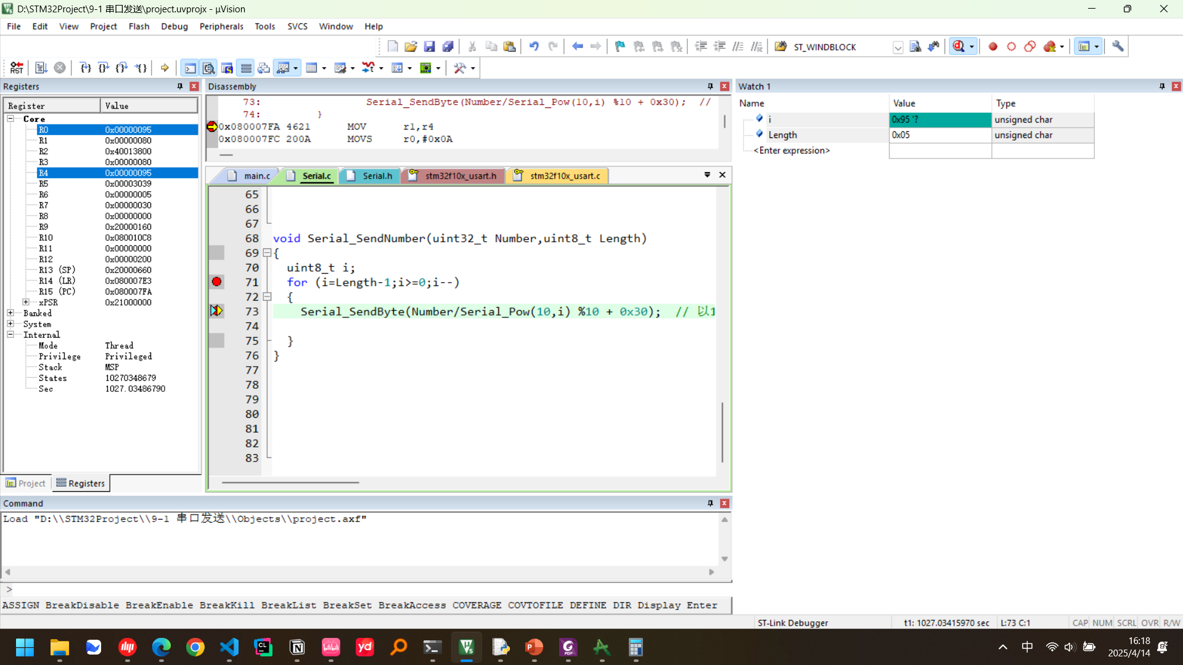1183x665 pixels.
Task: Click the Run (F5) debug icon
Action: (x=41, y=68)
